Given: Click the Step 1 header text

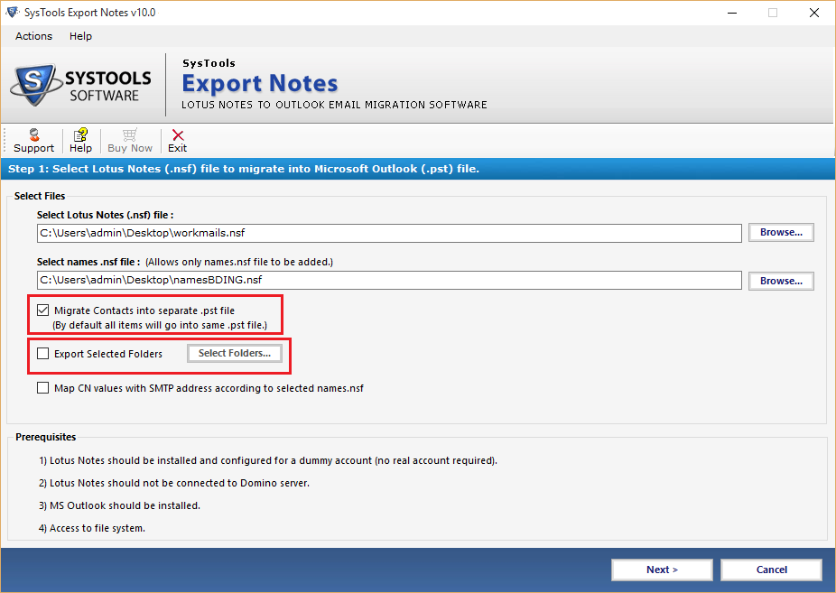Looking at the screenshot, I should 244,169.
